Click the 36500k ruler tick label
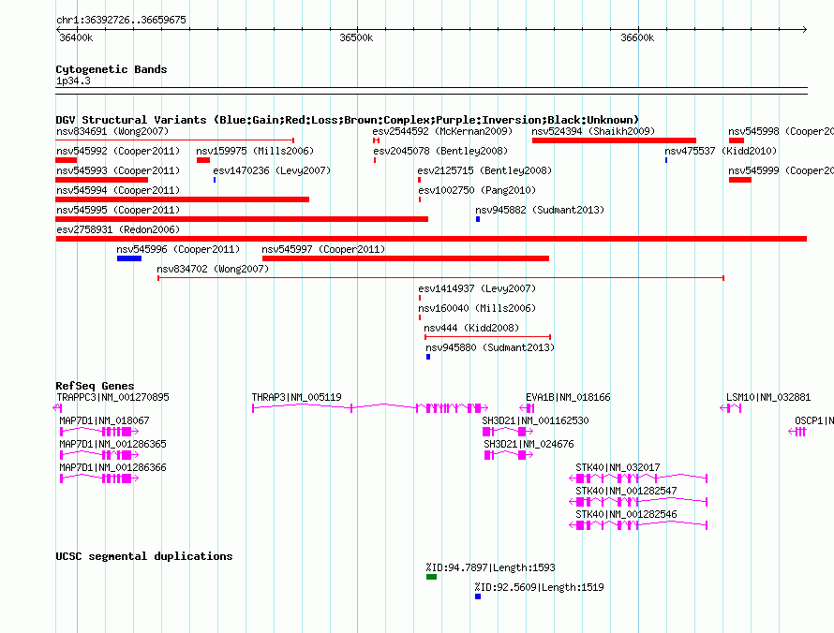This screenshot has height=633, width=834. point(356,37)
